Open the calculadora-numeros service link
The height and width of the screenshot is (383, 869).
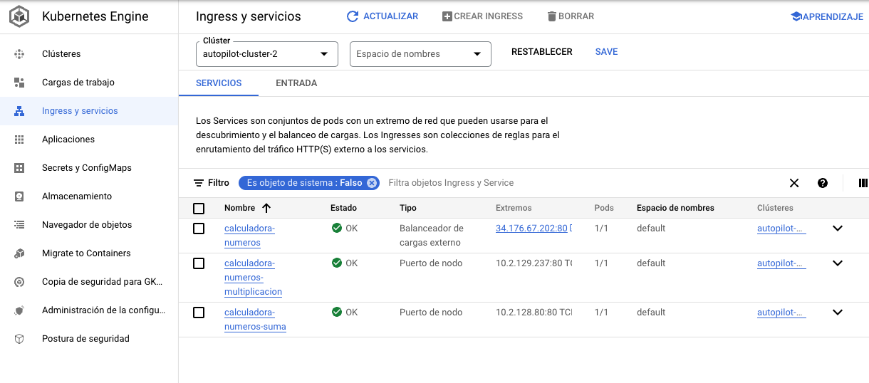coord(249,236)
